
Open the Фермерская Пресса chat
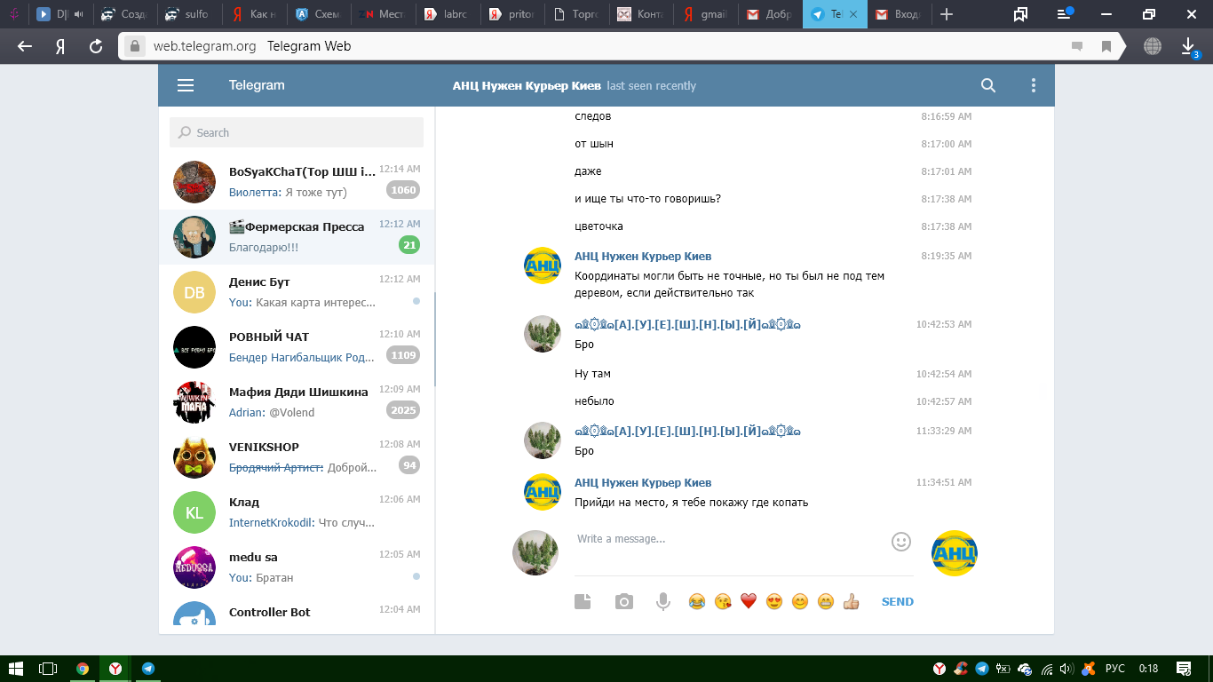click(x=297, y=236)
